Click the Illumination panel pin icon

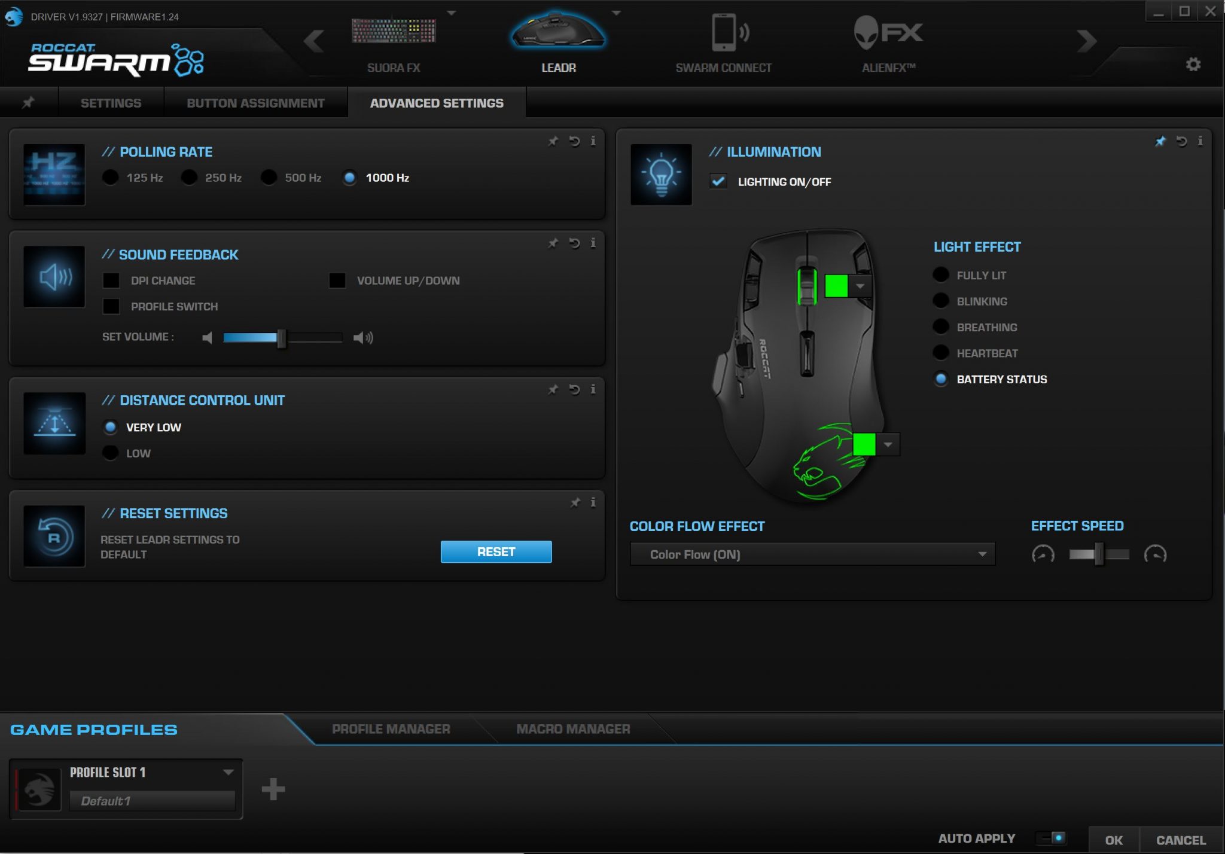tap(1160, 141)
